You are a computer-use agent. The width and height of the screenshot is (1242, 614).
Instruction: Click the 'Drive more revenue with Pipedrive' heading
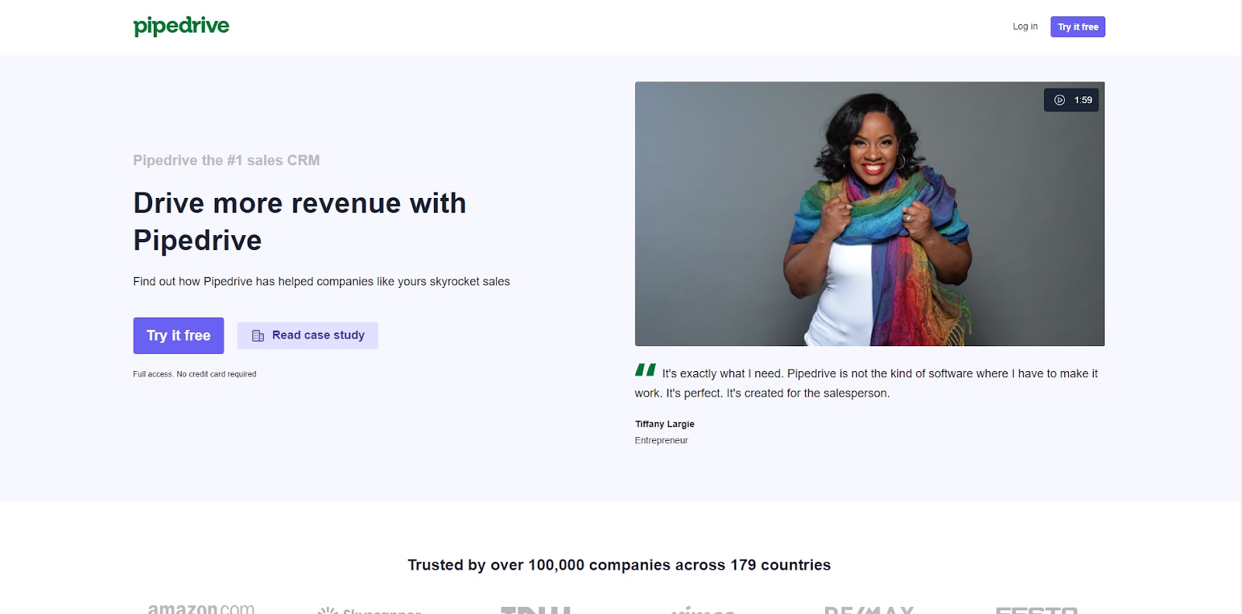tap(300, 222)
